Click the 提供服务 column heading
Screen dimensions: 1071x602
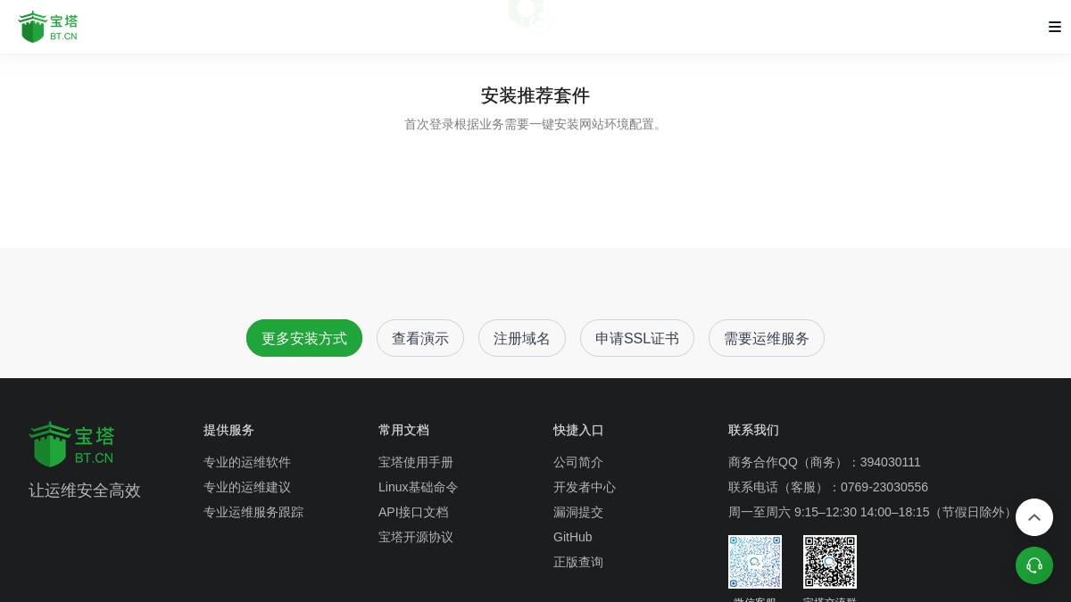[x=228, y=430]
